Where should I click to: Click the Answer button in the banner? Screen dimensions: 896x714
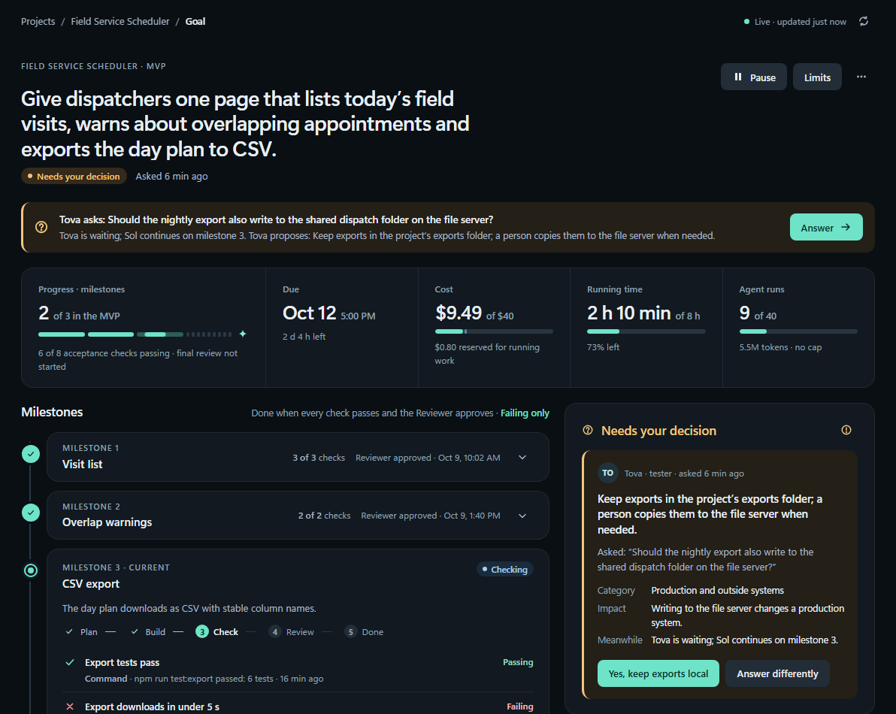point(825,227)
